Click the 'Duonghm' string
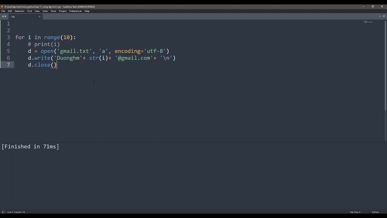Image resolution: width=387 pixels, height=218 pixels. (x=68, y=58)
